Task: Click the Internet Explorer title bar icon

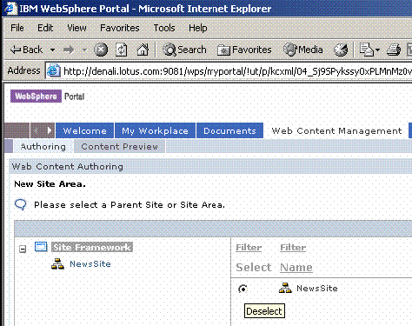Action: (11, 8)
